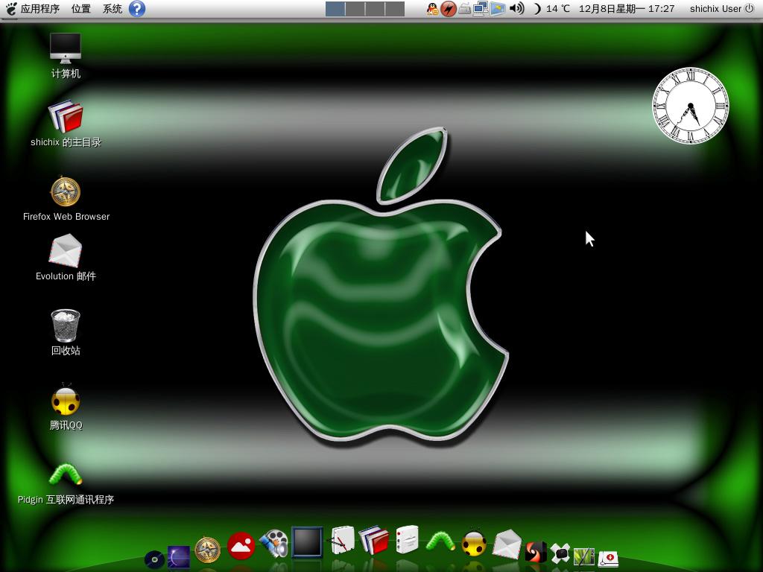Image resolution: width=763 pixels, height=572 pixels.
Task: Click the 12月8日星期一 17:27 date and time
Action: 626,9
